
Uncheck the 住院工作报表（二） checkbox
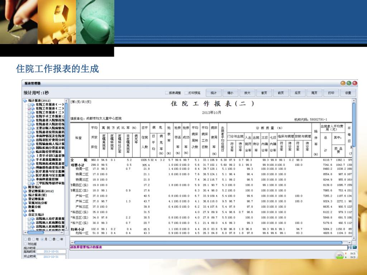[29, 109]
